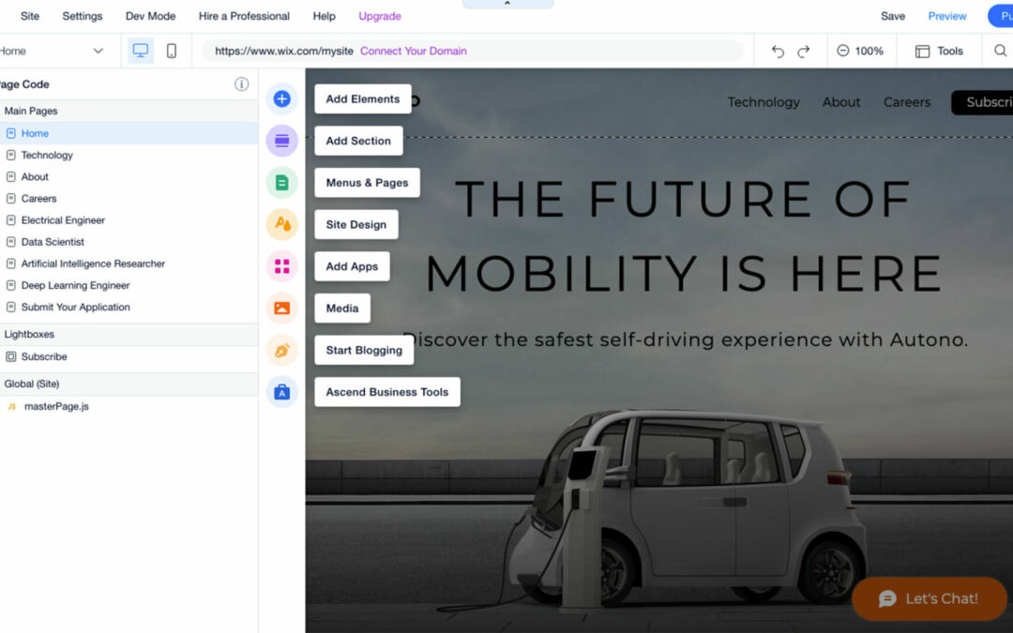
Task: Click the redo arrow
Action: [x=803, y=52]
